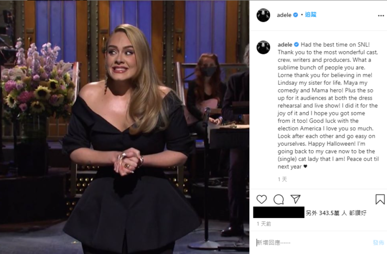Click adele avatar beside the caption
387x254 pixels.
pyautogui.click(x=264, y=47)
